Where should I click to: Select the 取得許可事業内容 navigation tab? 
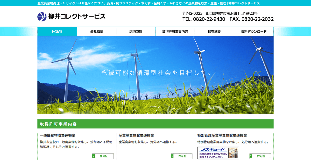point(175,31)
